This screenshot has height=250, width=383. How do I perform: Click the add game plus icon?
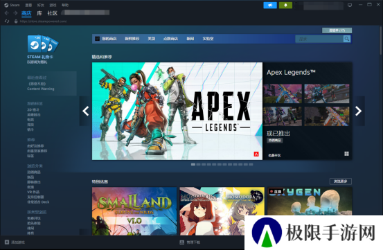click(x=7, y=242)
